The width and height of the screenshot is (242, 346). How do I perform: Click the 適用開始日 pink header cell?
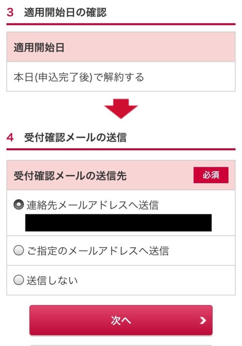[x=121, y=47]
